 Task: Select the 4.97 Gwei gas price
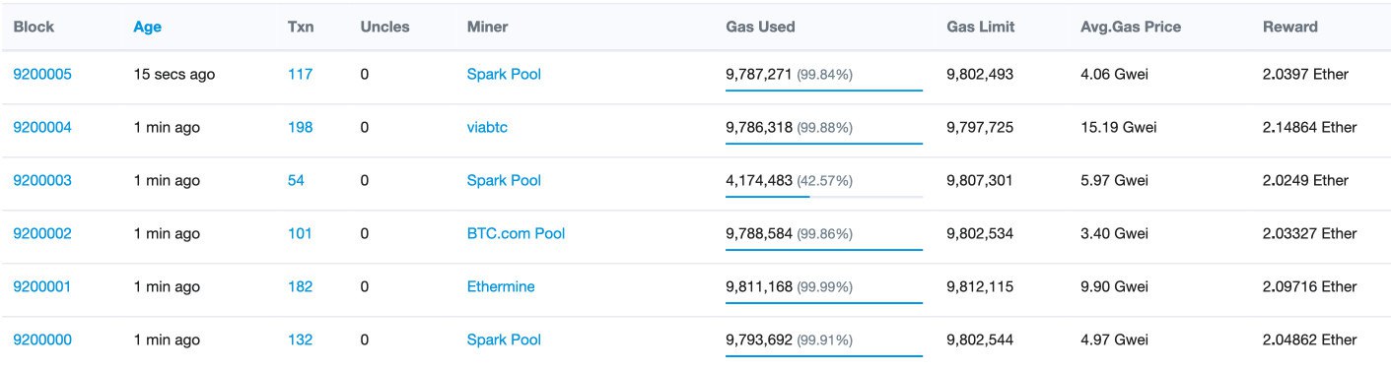pyautogui.click(x=1114, y=339)
